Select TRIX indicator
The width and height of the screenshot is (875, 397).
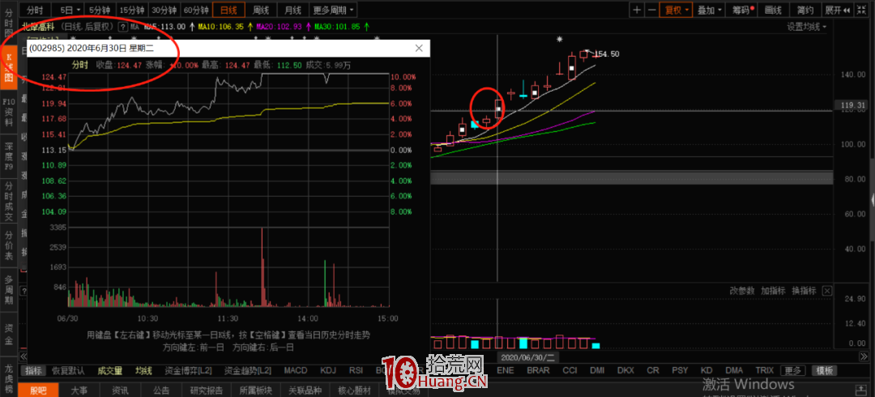(x=765, y=370)
